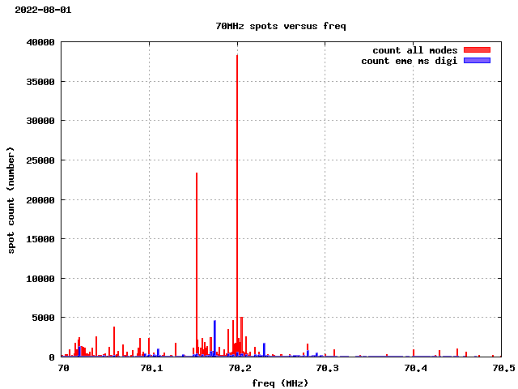Click the blue bar near 70.23 MHz
This screenshot has height=389, width=518.
point(264,349)
